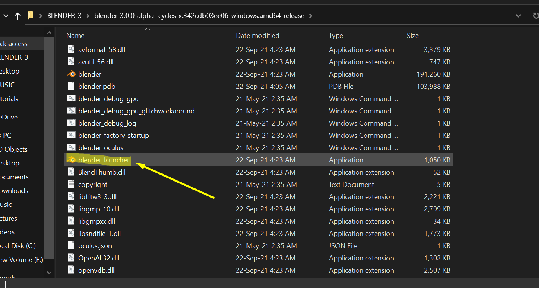Click the blender-launcher application icon

point(71,160)
